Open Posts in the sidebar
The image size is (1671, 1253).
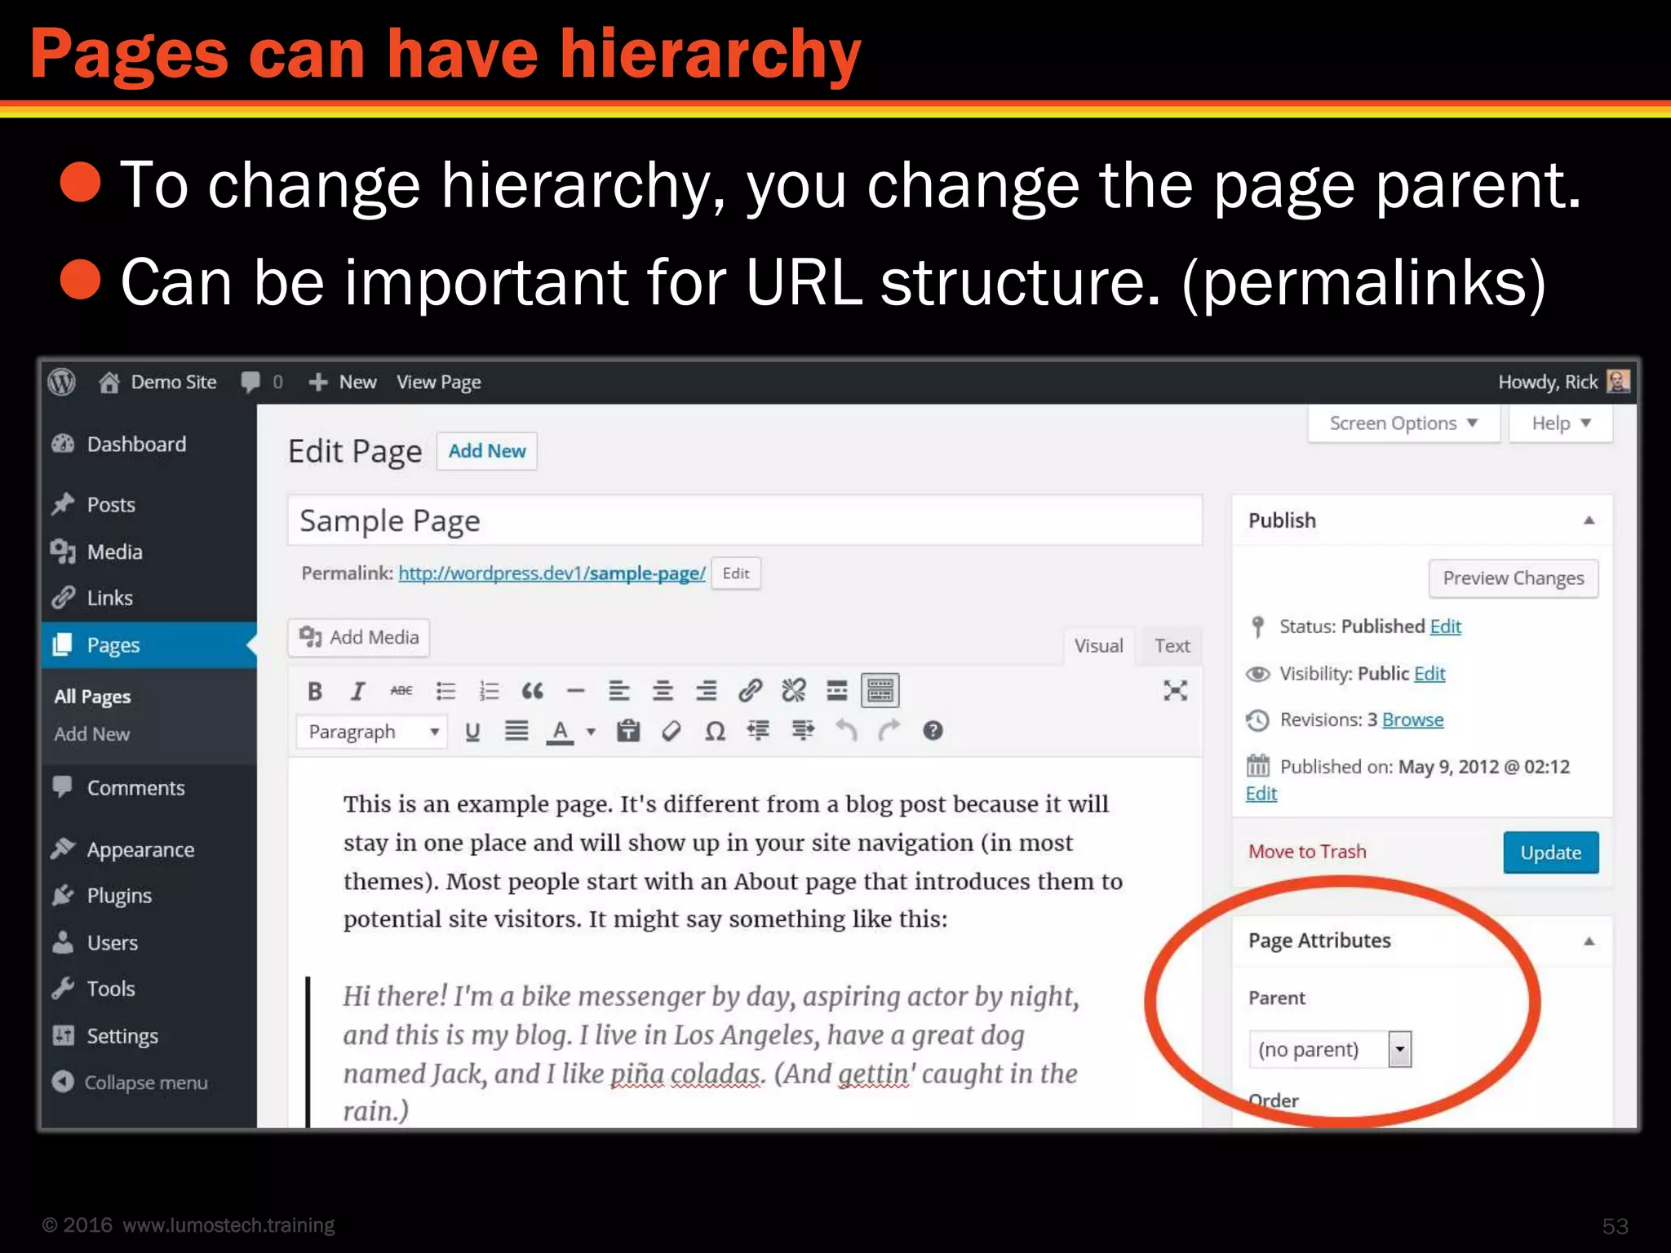tap(111, 505)
